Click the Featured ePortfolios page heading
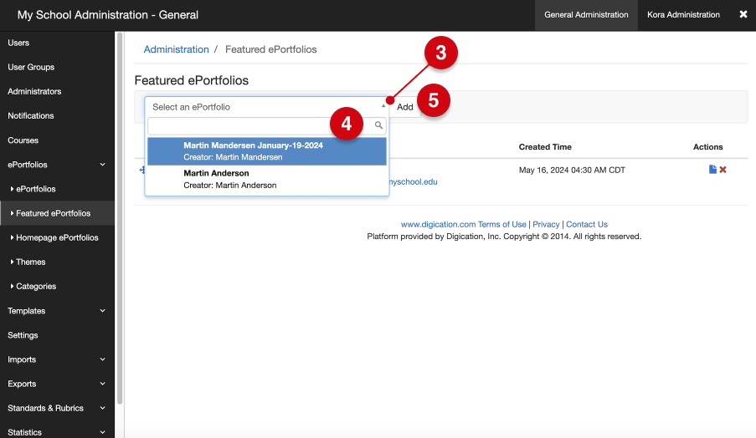 [192, 80]
